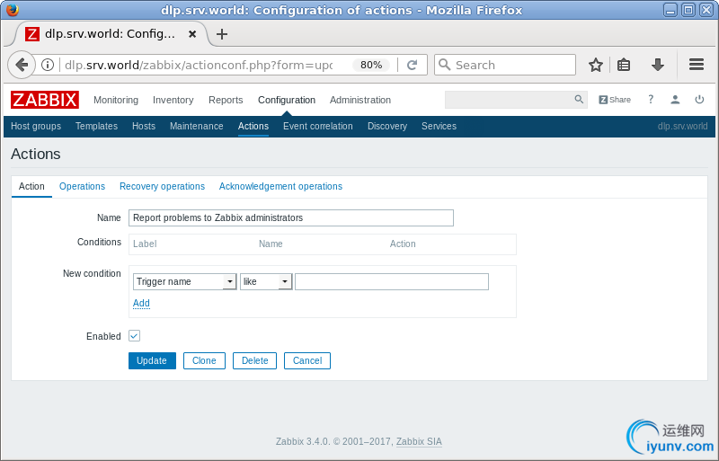The width and height of the screenshot is (719, 461).
Task: Open the downloads arrow icon
Action: coord(658,65)
